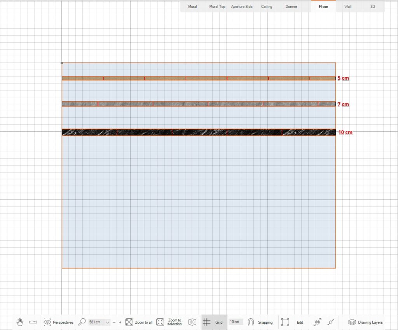Image resolution: width=398 pixels, height=330 pixels.
Task: Open the Ceiling tab
Action: tap(267, 7)
